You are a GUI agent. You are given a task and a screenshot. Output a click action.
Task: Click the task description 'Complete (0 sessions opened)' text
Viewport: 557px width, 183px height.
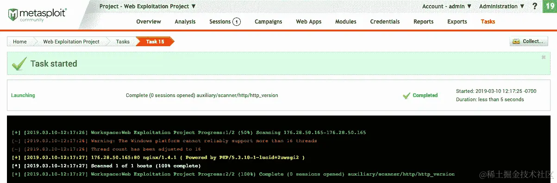click(x=202, y=96)
